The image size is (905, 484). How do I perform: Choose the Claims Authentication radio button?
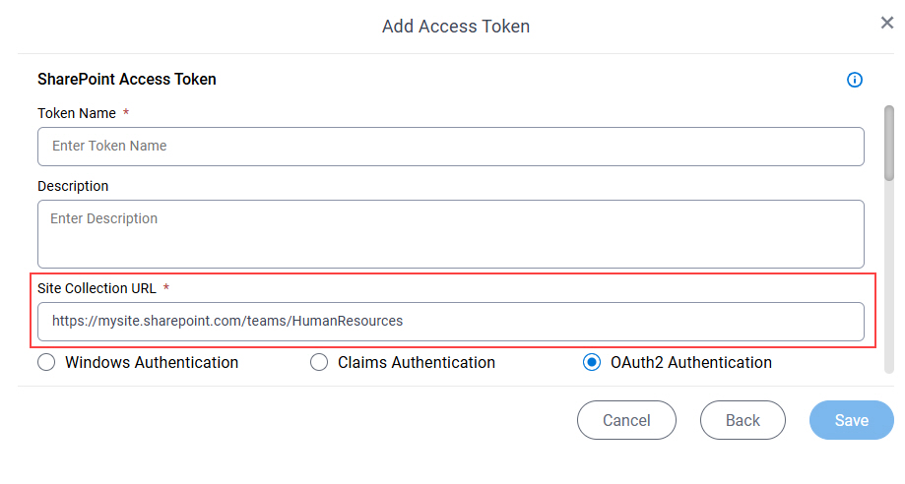click(x=319, y=362)
